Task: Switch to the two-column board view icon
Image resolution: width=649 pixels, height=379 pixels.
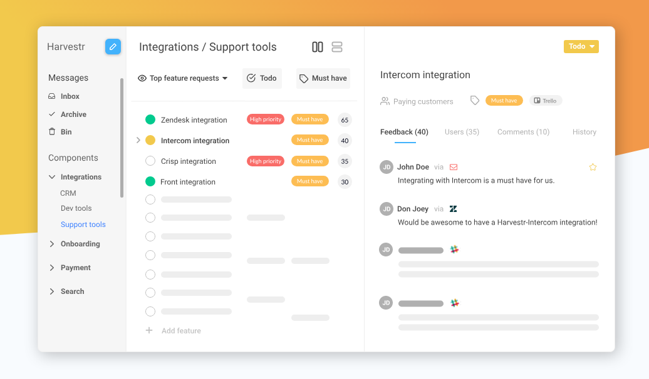Action: coord(318,47)
